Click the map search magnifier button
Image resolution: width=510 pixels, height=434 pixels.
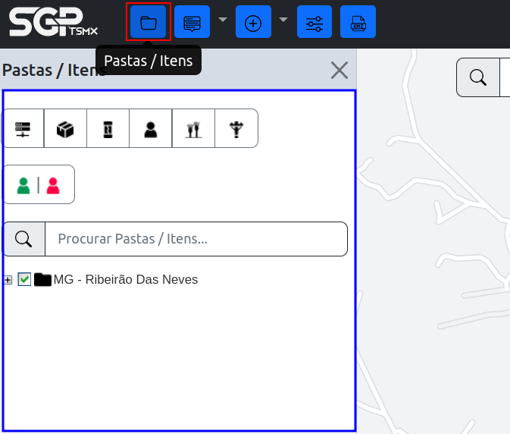pyautogui.click(x=478, y=77)
